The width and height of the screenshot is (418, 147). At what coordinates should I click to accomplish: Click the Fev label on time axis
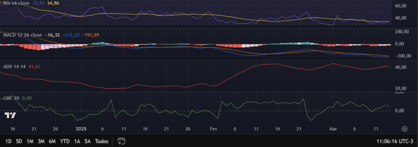[x=213, y=129]
